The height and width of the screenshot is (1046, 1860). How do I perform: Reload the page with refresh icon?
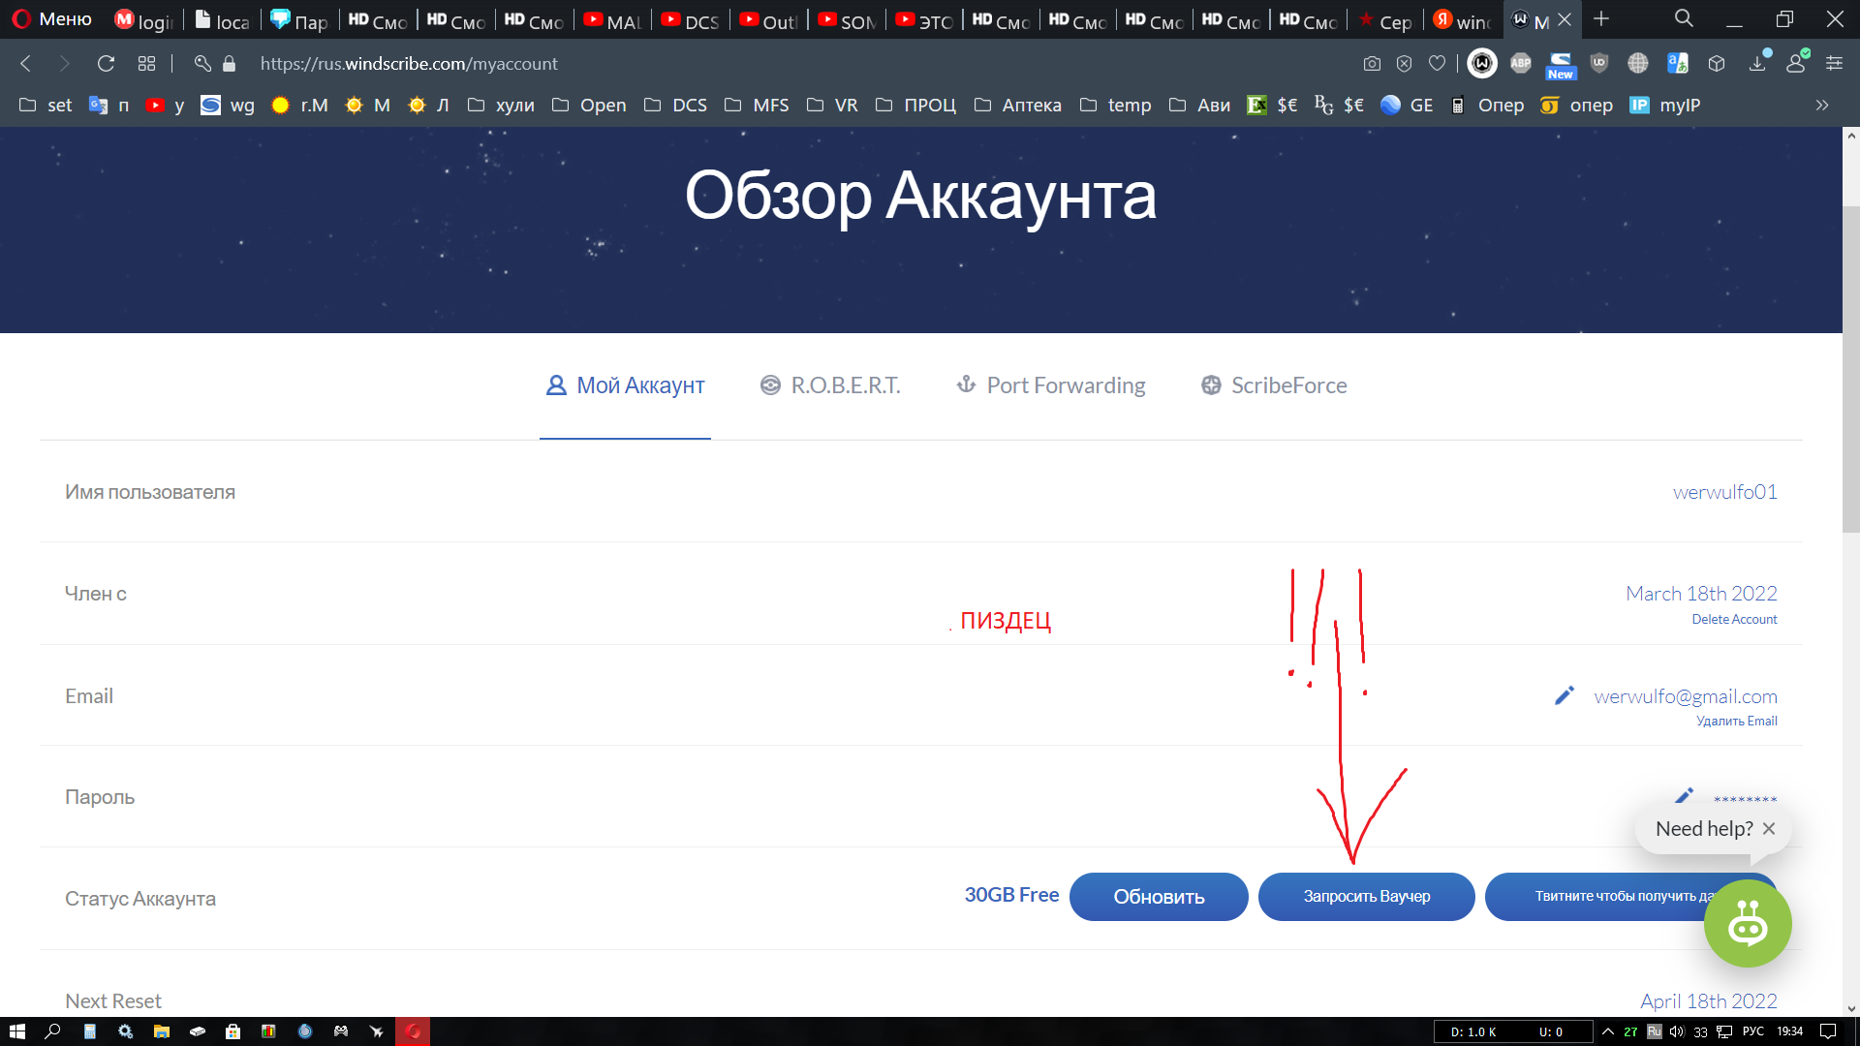tap(106, 64)
